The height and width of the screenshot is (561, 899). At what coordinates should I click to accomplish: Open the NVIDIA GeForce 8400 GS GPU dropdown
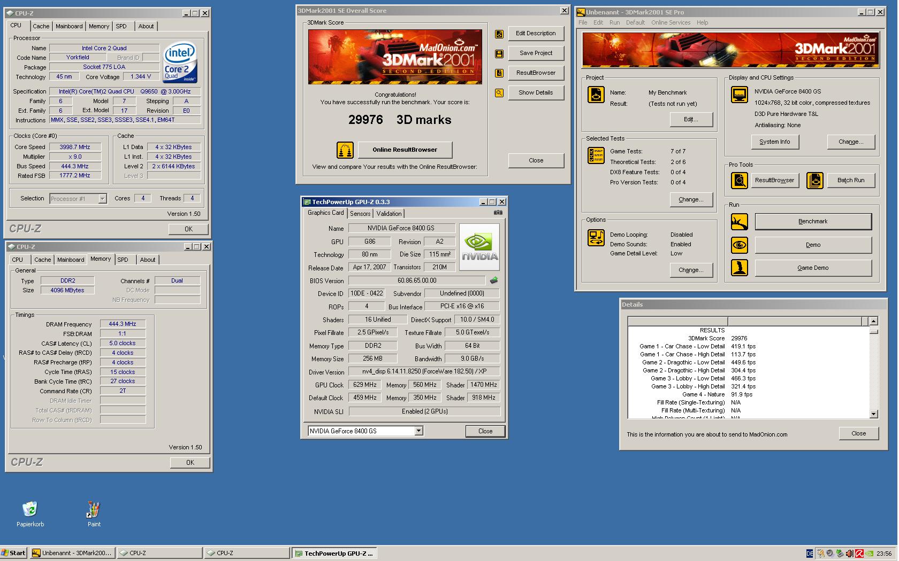[365, 431]
